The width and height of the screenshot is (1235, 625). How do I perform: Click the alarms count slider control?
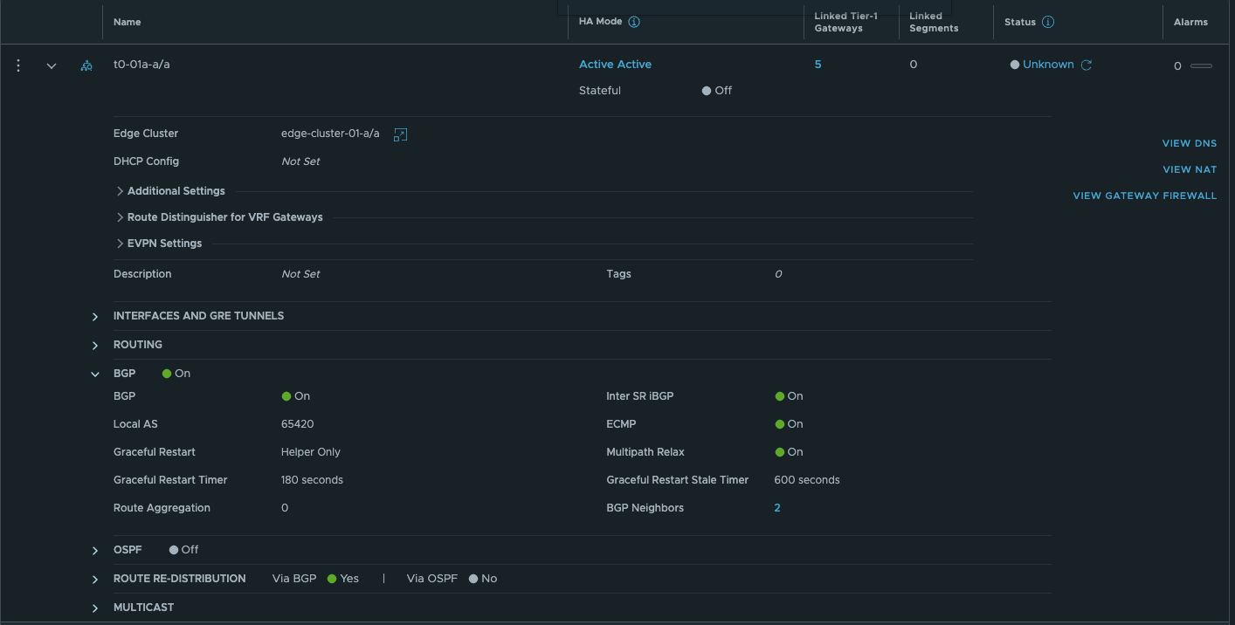(1201, 65)
